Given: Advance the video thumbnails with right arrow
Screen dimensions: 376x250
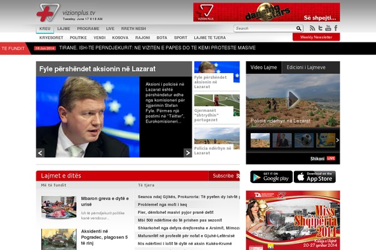Looking at the screenshot, I should pos(337,140).
